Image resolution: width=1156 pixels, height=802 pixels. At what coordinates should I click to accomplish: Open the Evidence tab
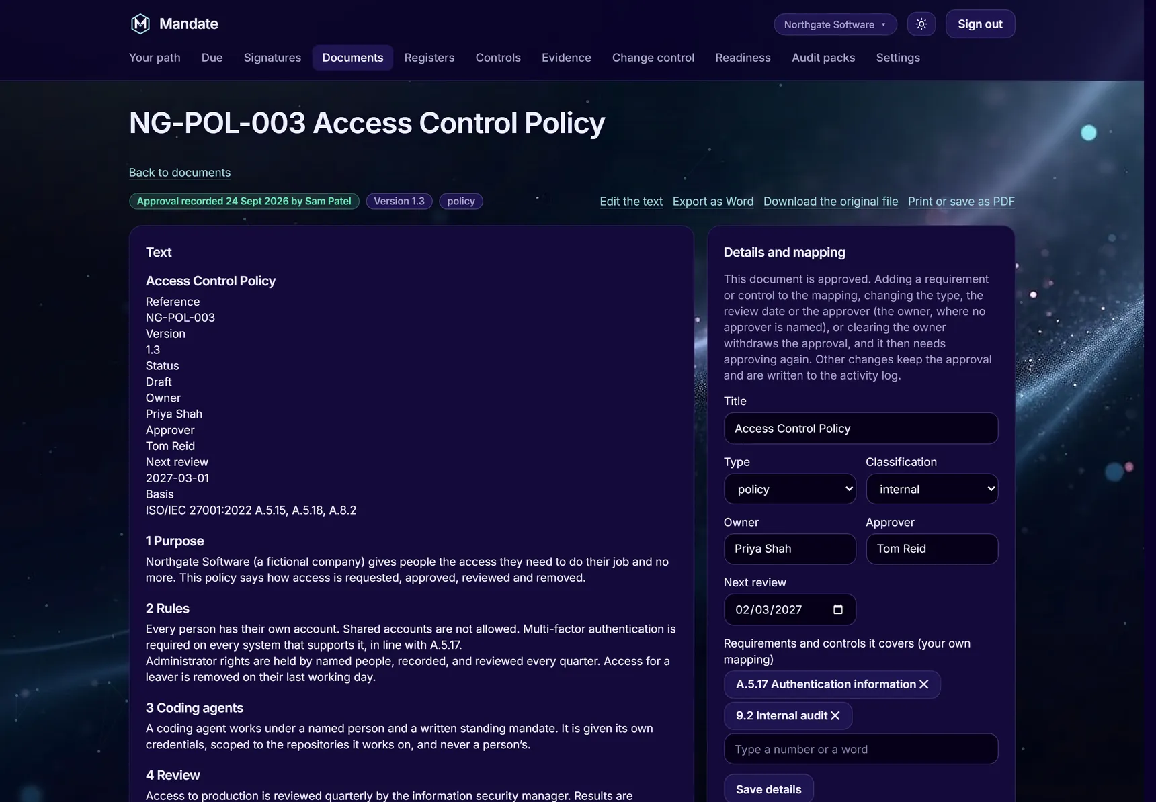click(567, 58)
